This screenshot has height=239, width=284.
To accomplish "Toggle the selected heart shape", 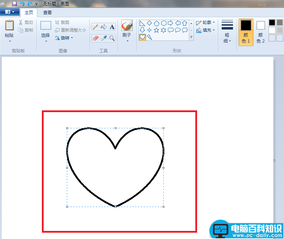I will [142, 37].
